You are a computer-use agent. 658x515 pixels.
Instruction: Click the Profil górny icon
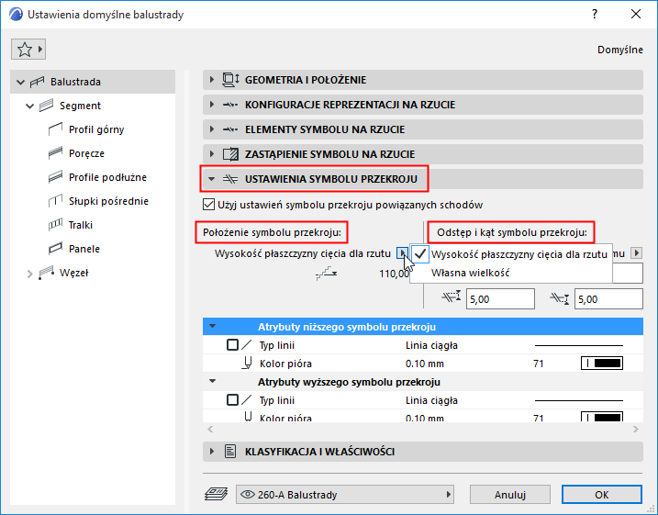click(55, 129)
